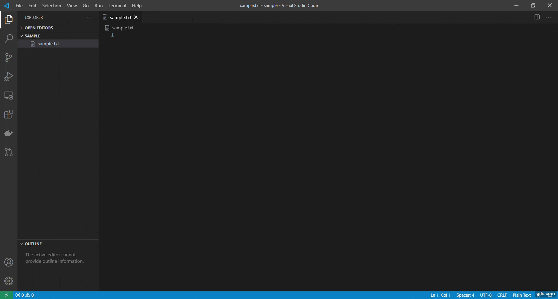The height and width of the screenshot is (299, 558).
Task: Click the remote window indicator in status bar
Action: [x=6, y=295]
